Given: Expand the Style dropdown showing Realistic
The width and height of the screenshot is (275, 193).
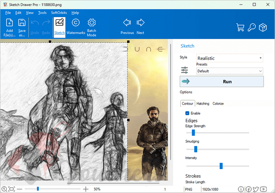Looking at the screenshot, I should coord(230,58).
